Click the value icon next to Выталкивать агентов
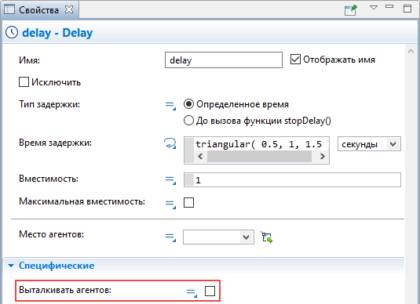420x304 pixels. (x=192, y=292)
